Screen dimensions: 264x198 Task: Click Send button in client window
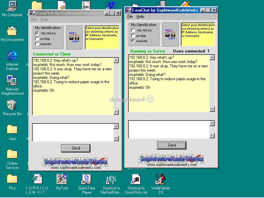(76, 148)
